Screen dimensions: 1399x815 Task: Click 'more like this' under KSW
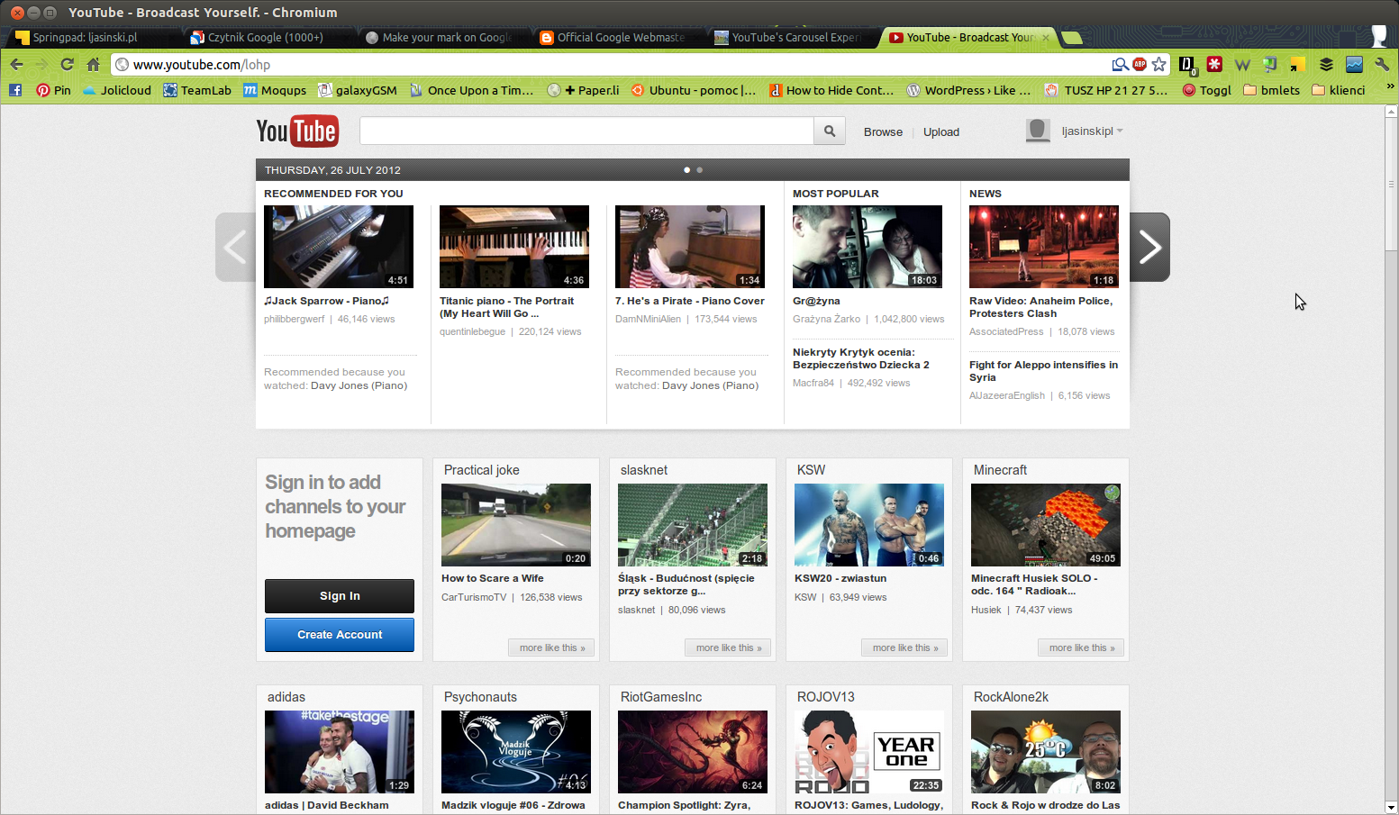coord(904,647)
